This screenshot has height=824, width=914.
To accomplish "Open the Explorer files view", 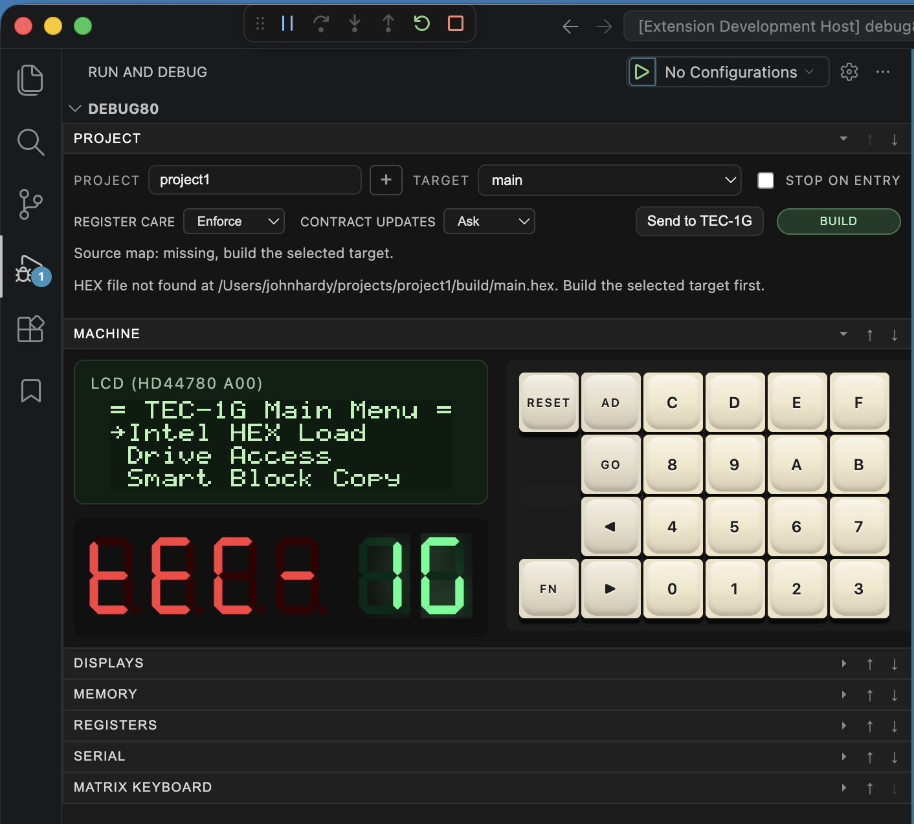I will [30, 80].
